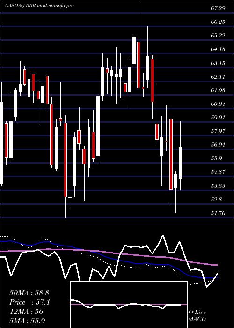
Task: Click the 50MA : 58.8 value
Action: pos(29,293)
